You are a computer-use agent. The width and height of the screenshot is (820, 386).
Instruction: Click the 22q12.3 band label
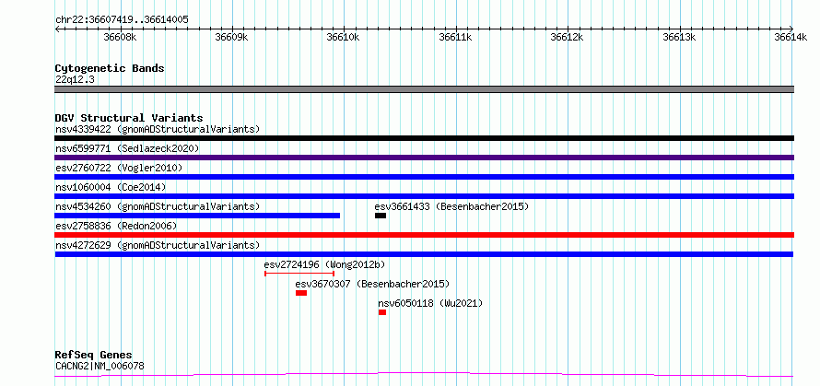pos(75,79)
